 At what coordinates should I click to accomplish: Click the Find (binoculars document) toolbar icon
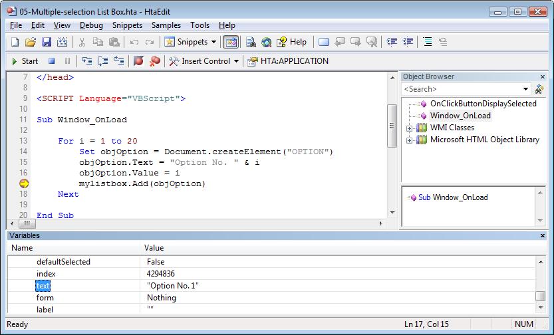pyautogui.click(x=251, y=42)
